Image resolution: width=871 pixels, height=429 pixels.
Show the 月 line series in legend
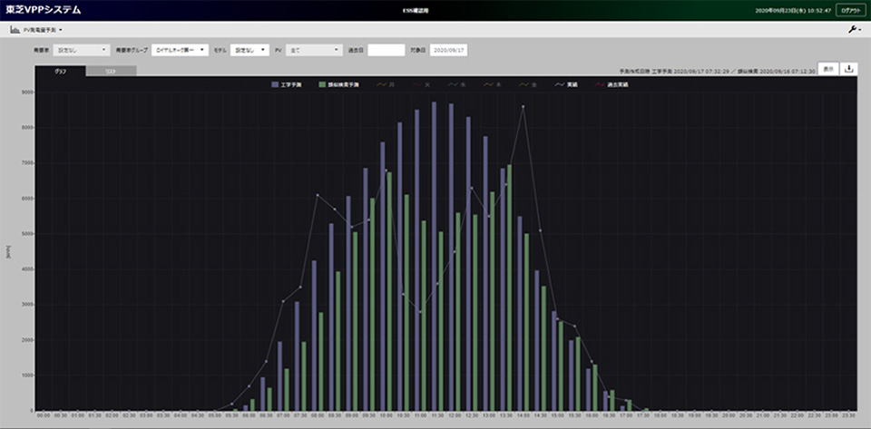coord(385,85)
